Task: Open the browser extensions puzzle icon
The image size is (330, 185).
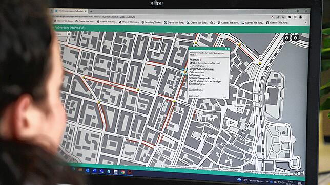Action: click(x=290, y=17)
